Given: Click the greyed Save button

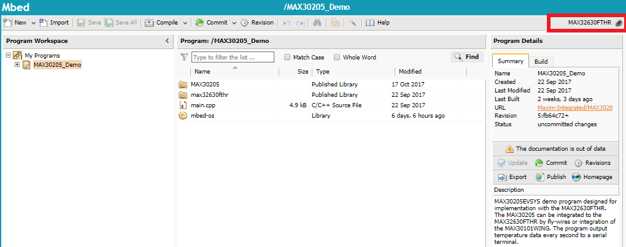Looking at the screenshot, I should tap(89, 23).
